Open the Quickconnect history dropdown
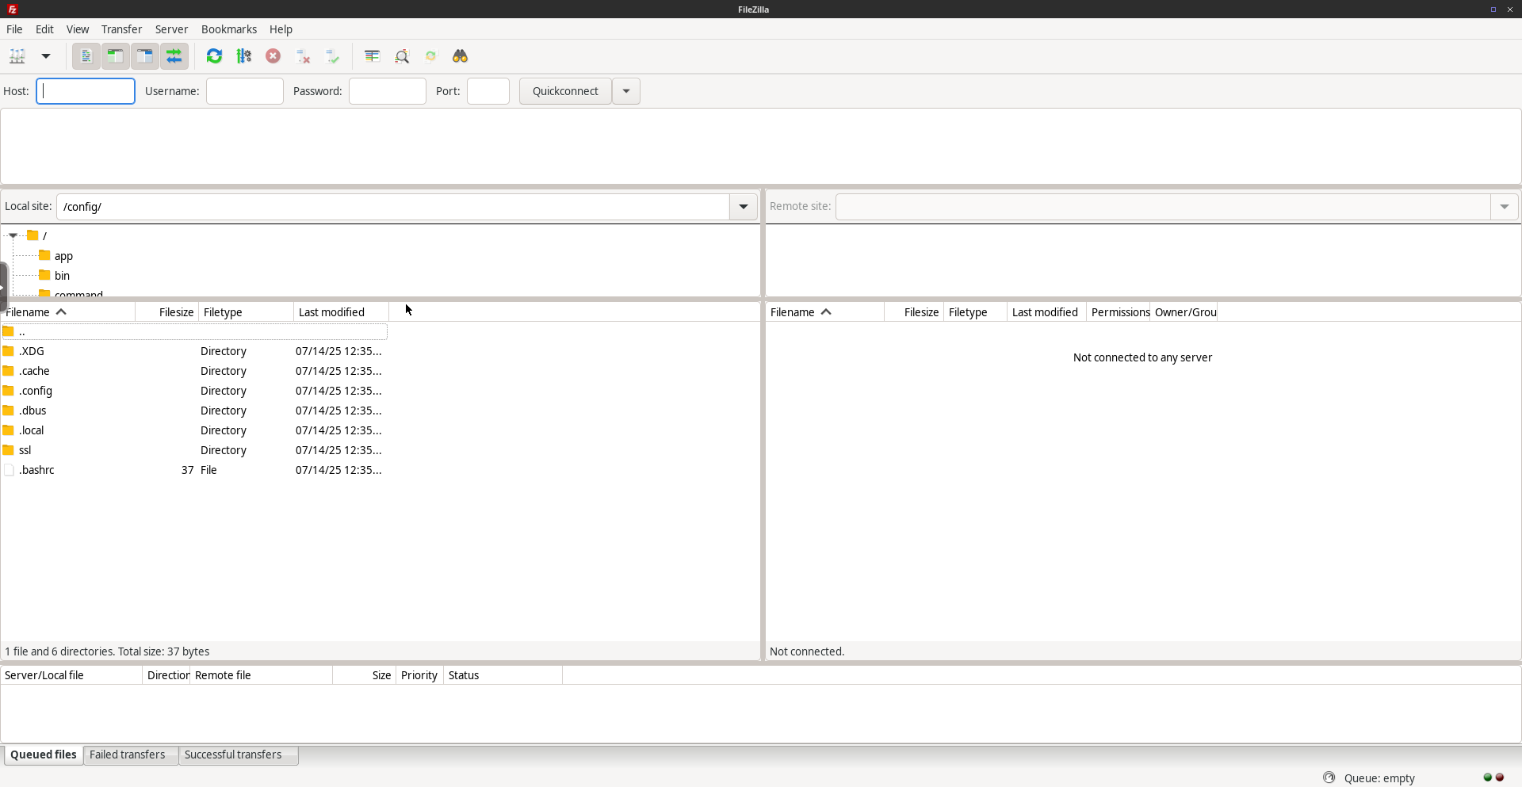The width and height of the screenshot is (1522, 787). [x=626, y=91]
